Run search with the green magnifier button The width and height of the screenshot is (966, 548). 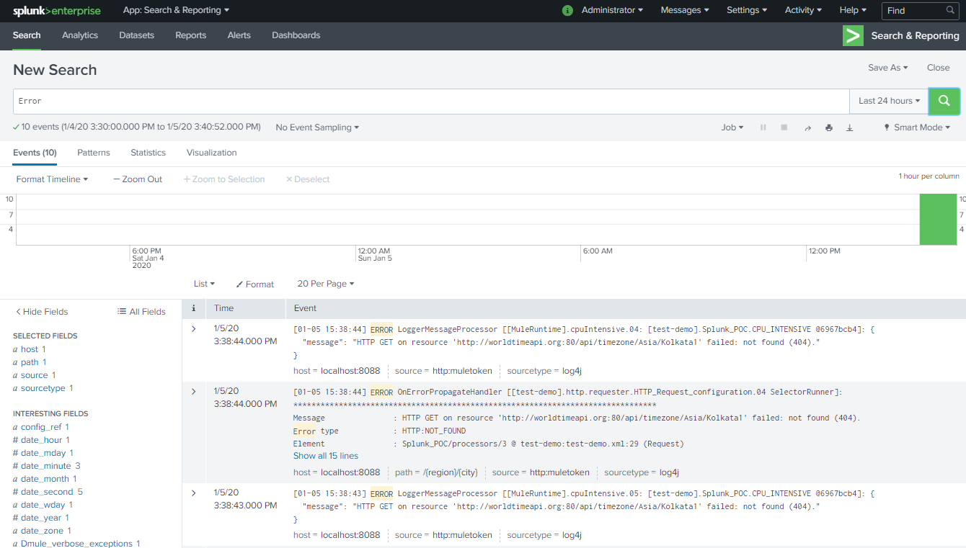tap(944, 102)
